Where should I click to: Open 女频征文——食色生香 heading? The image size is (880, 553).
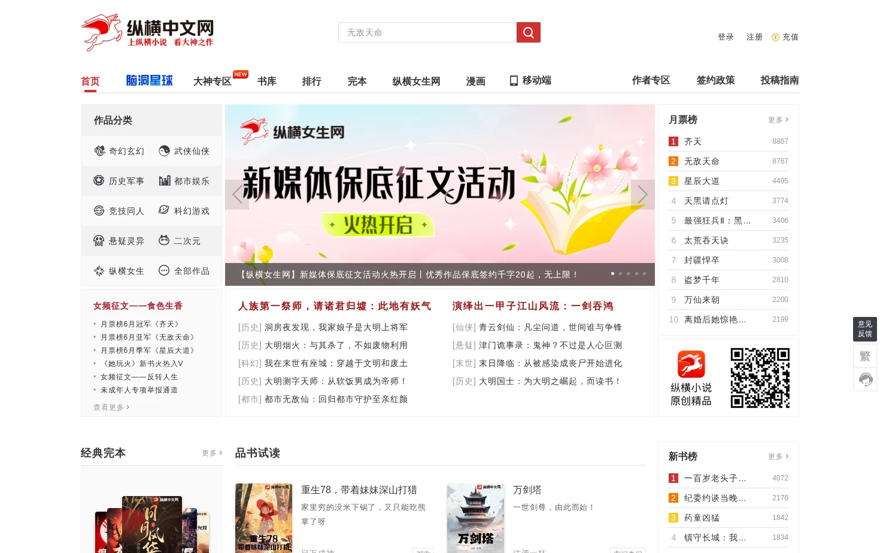click(x=138, y=306)
